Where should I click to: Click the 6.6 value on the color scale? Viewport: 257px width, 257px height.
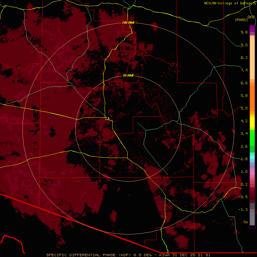(x=244, y=83)
